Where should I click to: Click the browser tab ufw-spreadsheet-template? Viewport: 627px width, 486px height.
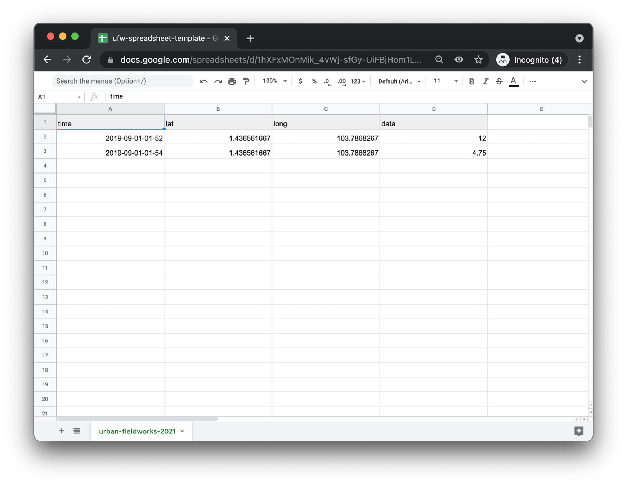click(164, 38)
